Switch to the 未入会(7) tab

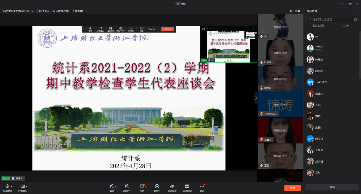(x=346, y=26)
